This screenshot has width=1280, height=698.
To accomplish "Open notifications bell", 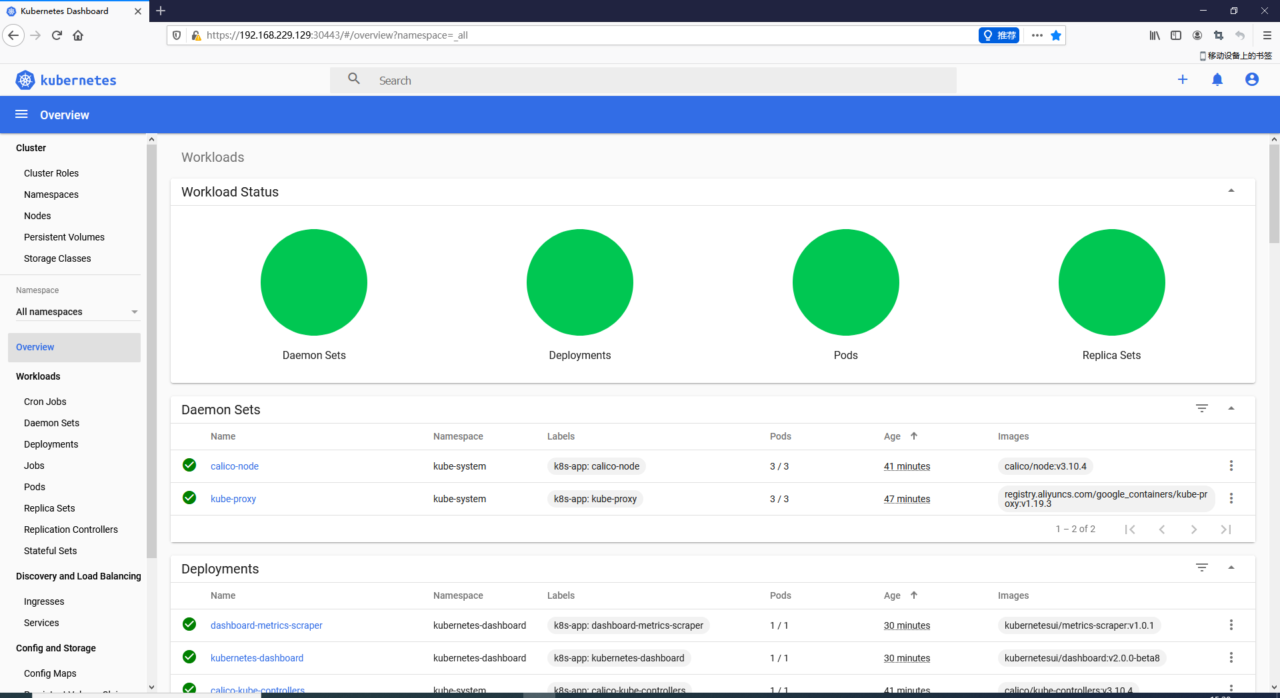I will point(1217,80).
